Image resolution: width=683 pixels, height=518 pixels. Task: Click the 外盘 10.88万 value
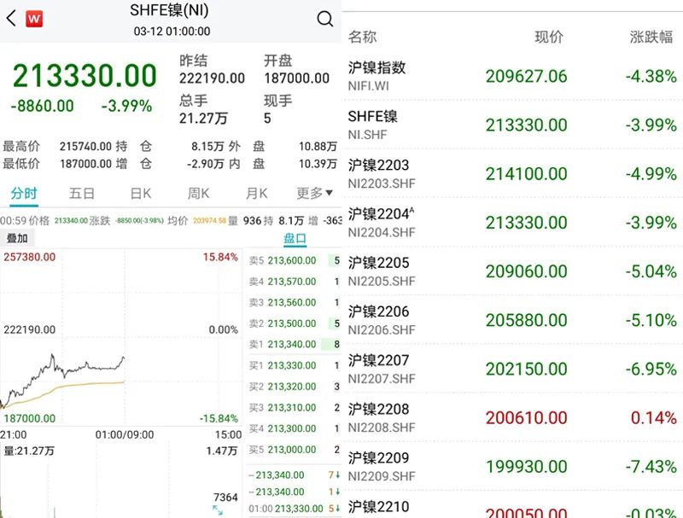318,146
